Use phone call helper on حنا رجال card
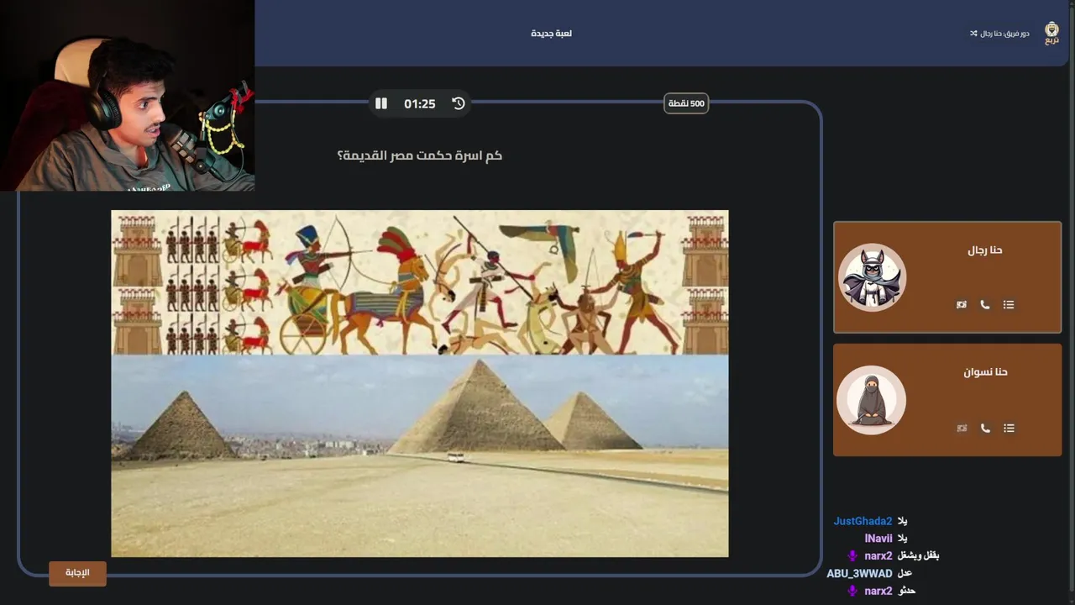This screenshot has width=1075, height=605. (x=985, y=305)
